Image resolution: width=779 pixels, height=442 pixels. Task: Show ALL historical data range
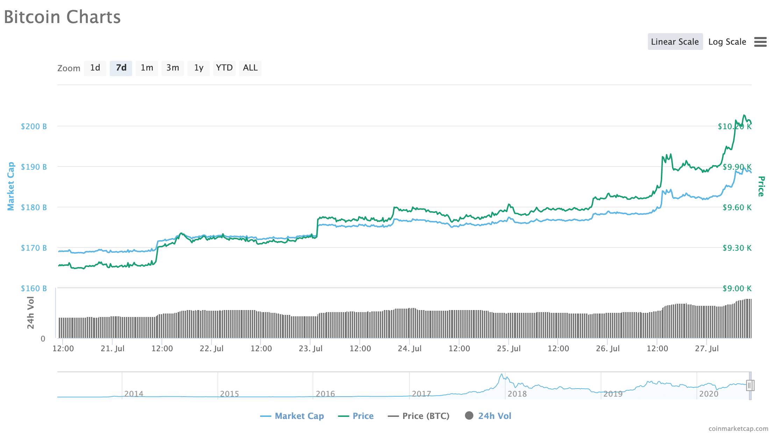tap(250, 68)
